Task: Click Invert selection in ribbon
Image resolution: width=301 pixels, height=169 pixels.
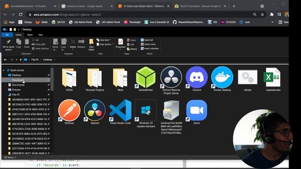Action: tap(150, 48)
